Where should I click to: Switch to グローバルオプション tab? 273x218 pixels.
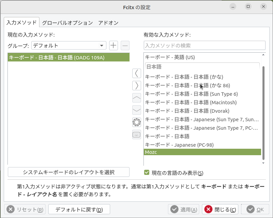pos(67,23)
